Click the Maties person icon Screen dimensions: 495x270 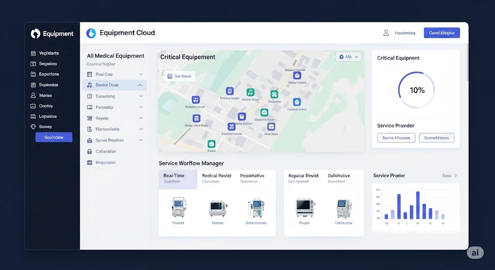[x=33, y=95]
